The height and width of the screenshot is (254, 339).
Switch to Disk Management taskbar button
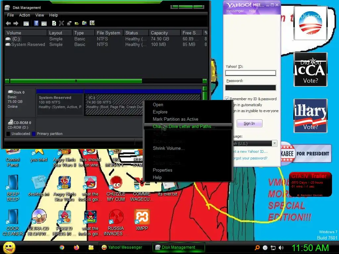[178, 247]
